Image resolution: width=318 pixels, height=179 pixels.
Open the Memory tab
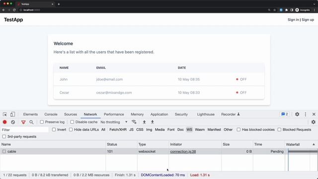(x=137, y=114)
